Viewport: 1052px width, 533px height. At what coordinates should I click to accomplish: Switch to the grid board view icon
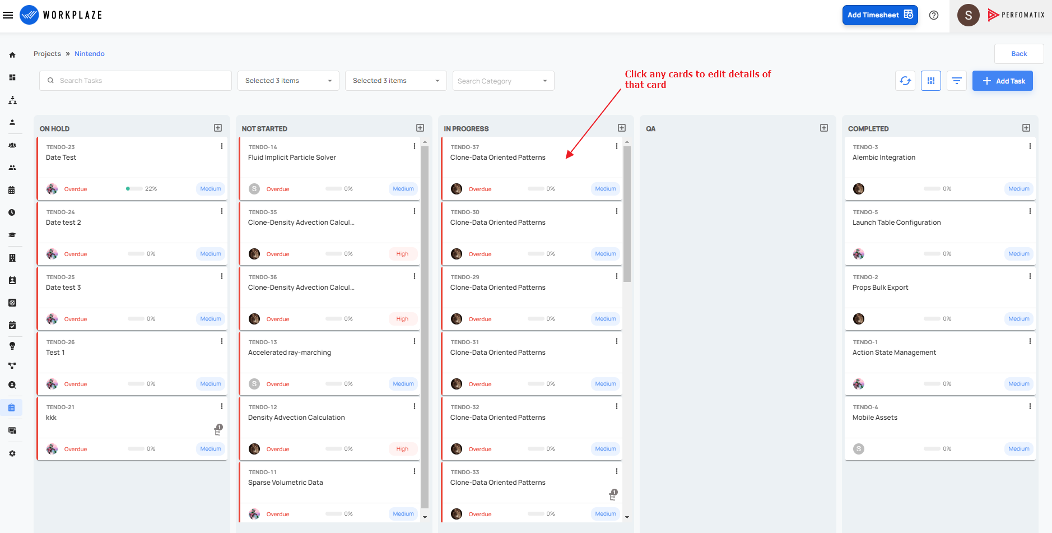click(x=931, y=81)
